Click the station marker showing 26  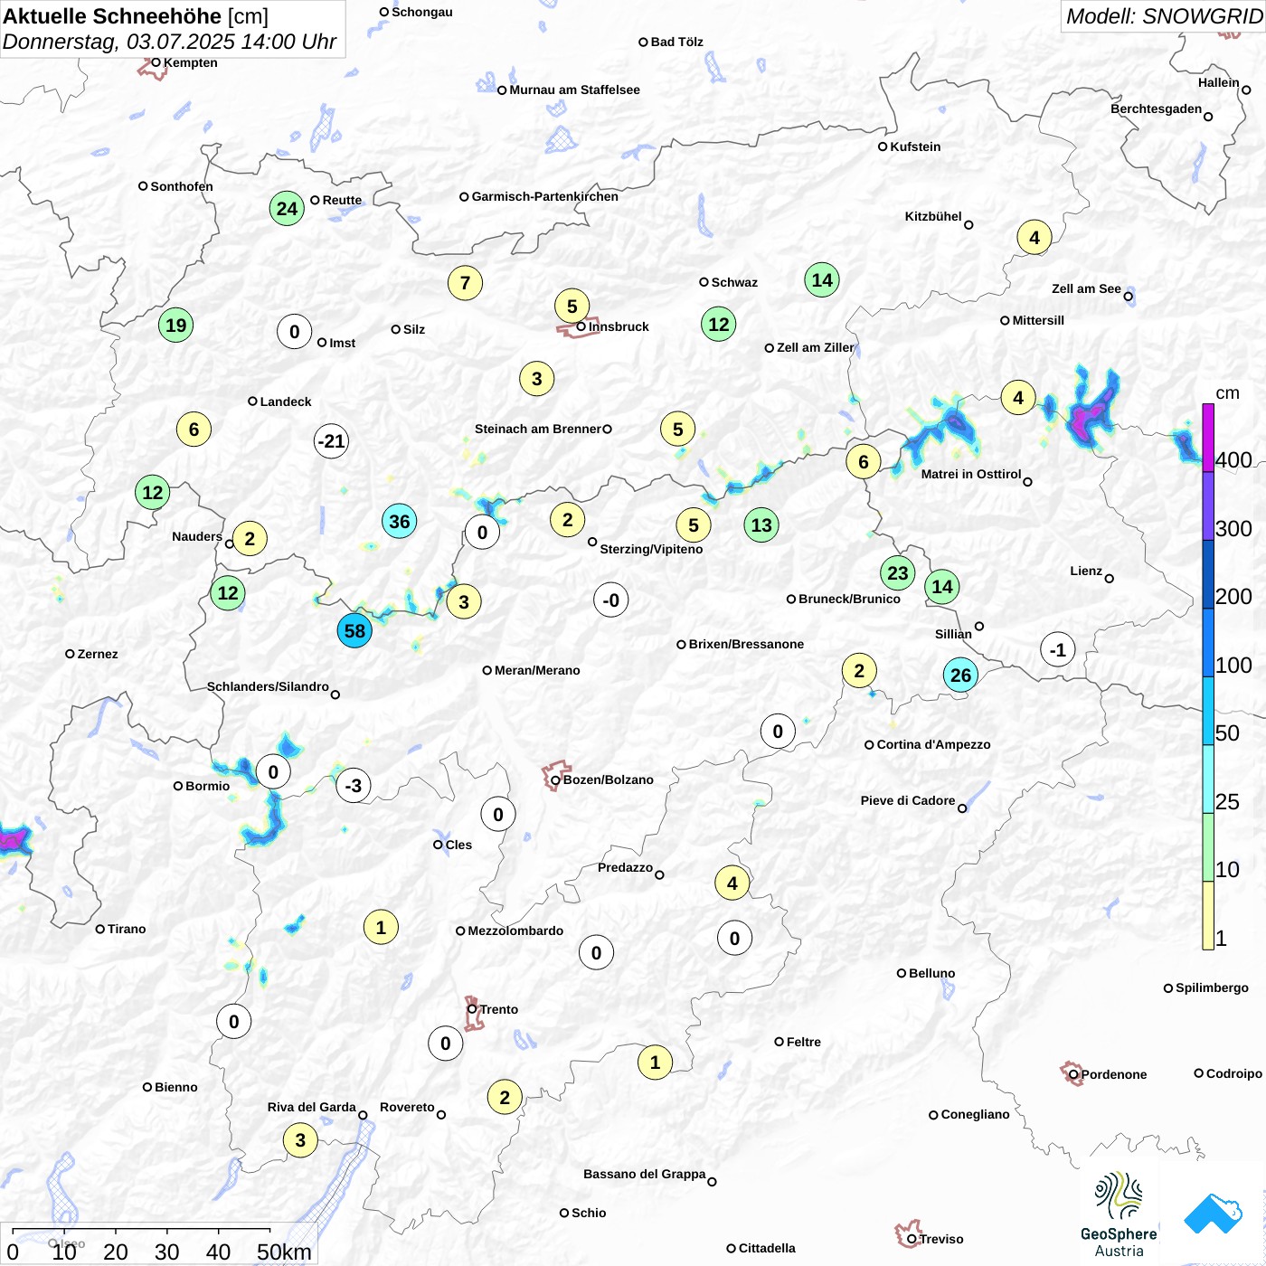(960, 676)
